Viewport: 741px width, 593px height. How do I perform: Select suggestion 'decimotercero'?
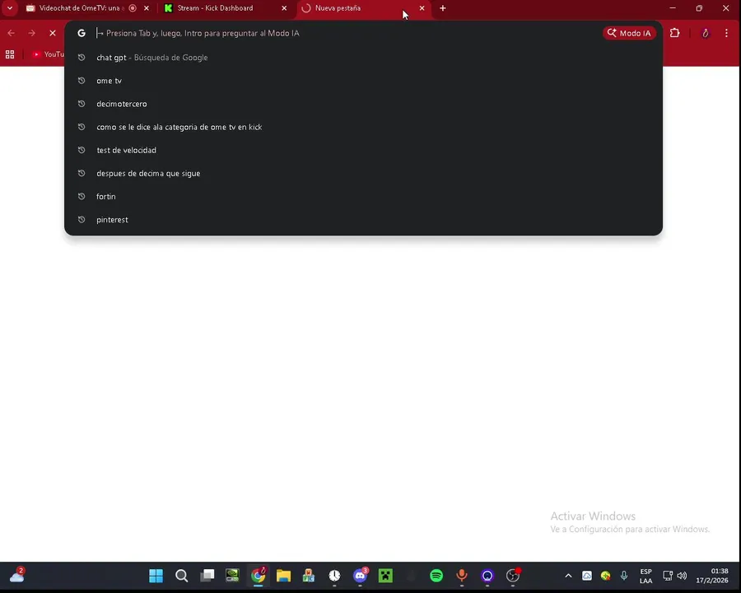pyautogui.click(x=363, y=104)
